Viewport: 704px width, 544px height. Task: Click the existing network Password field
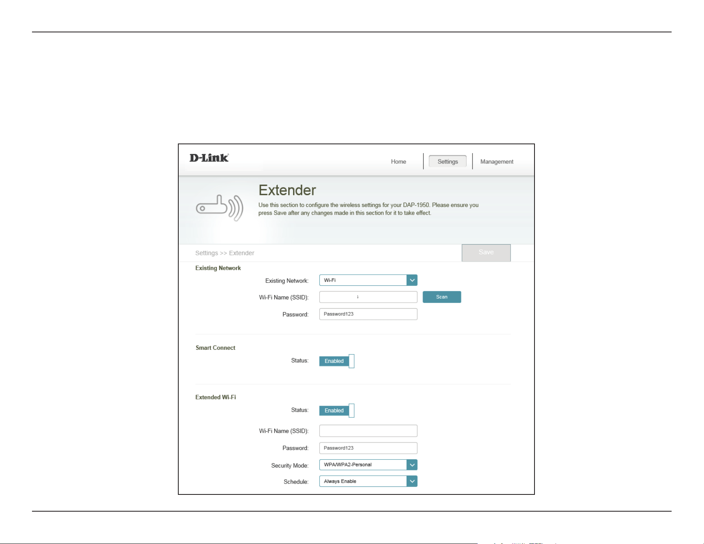tap(368, 314)
